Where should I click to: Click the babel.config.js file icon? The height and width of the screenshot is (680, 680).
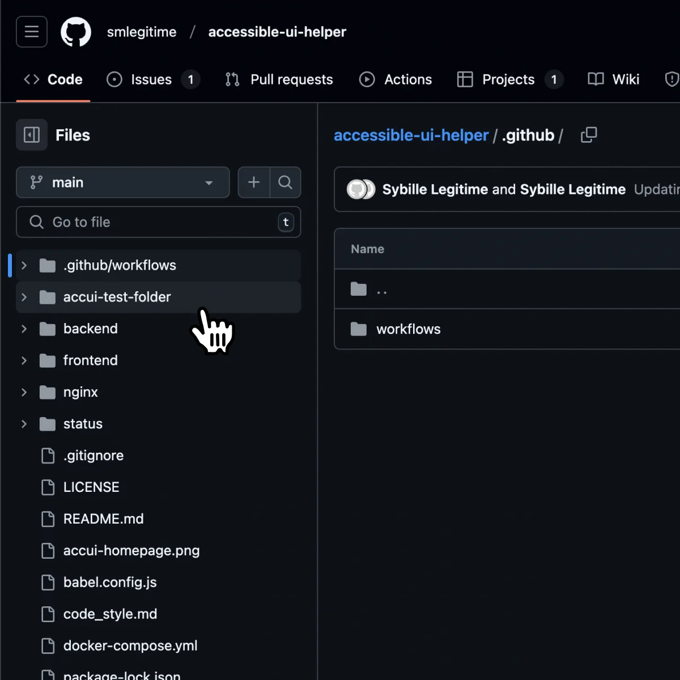[x=48, y=583]
